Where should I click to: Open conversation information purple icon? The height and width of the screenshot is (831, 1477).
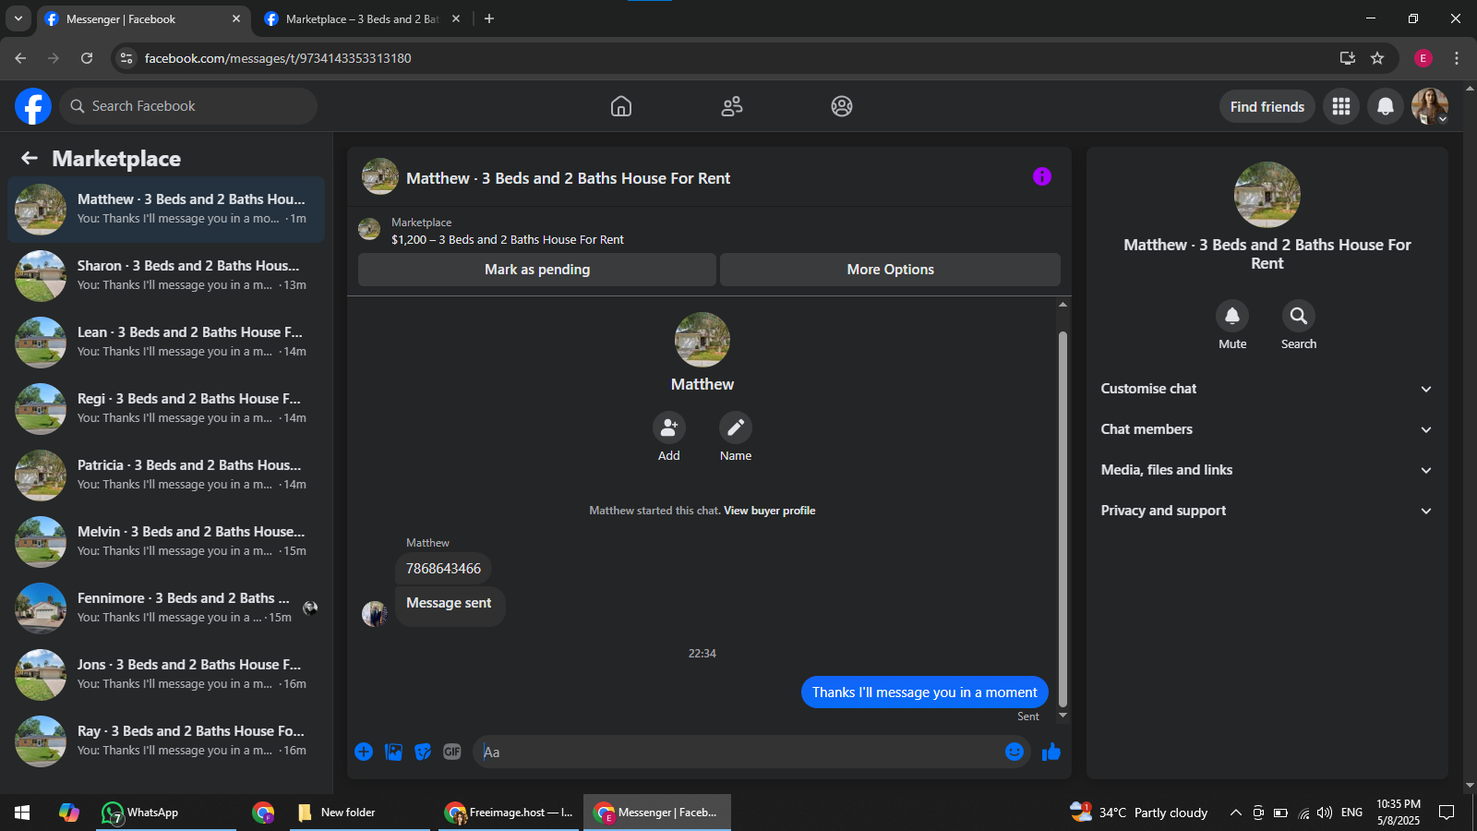click(x=1042, y=176)
